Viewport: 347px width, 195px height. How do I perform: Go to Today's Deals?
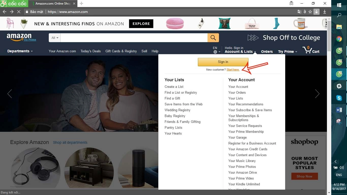(91, 51)
